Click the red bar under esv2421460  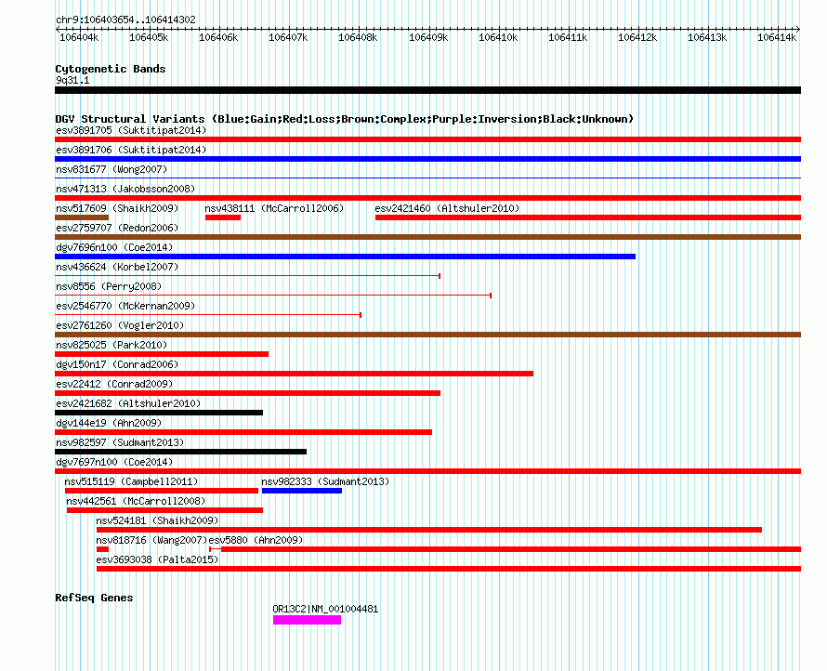[x=588, y=217]
